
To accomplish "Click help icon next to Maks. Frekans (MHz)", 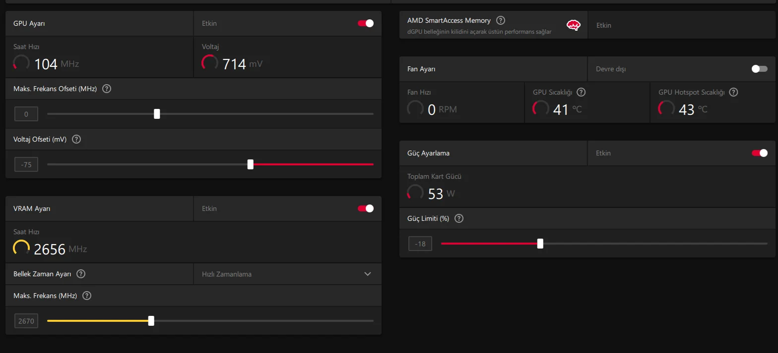I will (x=87, y=296).
